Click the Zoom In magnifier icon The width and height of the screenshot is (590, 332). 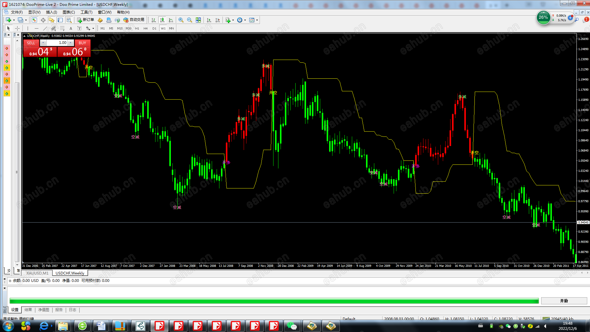coord(181,20)
